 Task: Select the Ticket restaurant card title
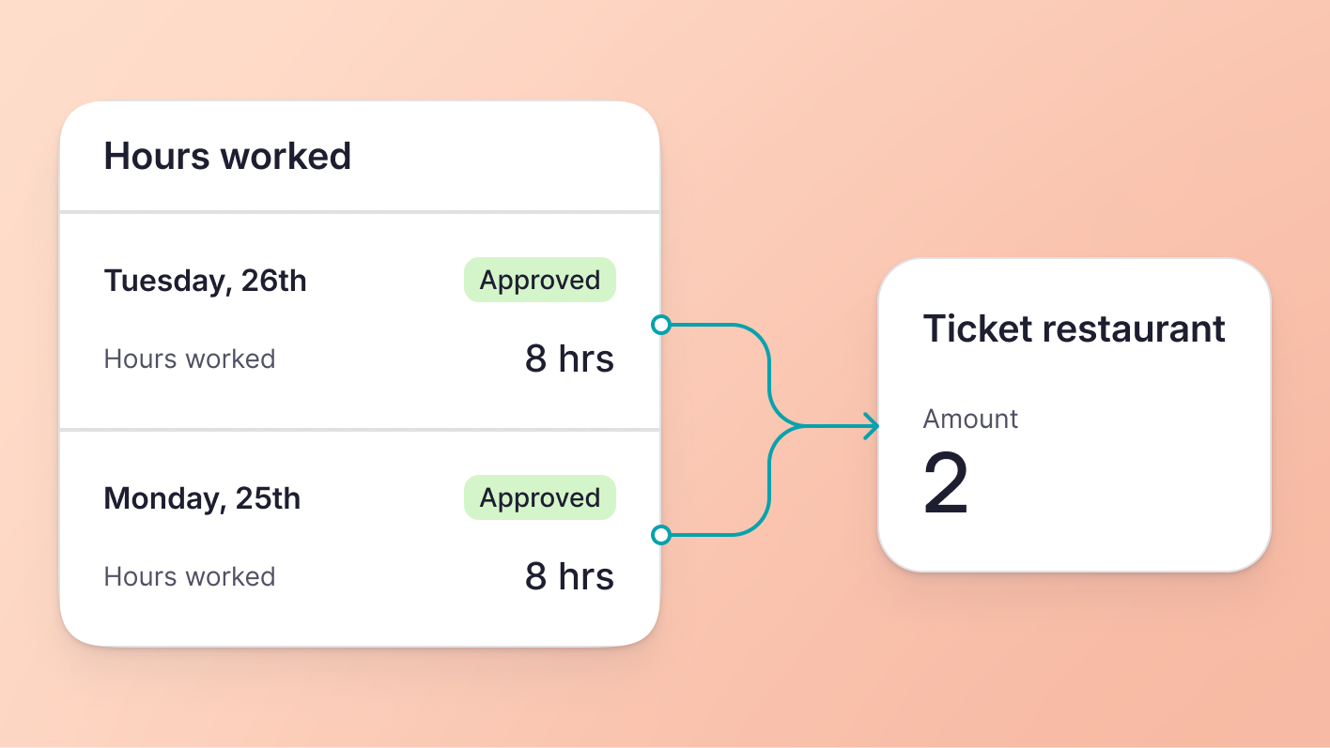pos(1074,328)
